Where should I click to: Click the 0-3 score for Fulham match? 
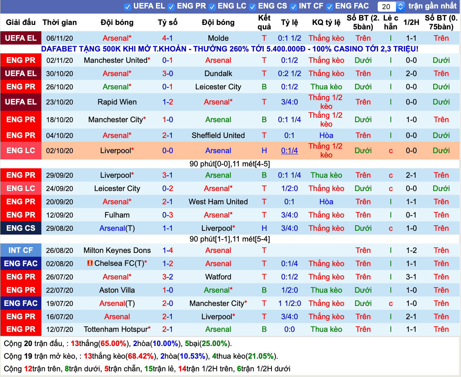(x=168, y=215)
